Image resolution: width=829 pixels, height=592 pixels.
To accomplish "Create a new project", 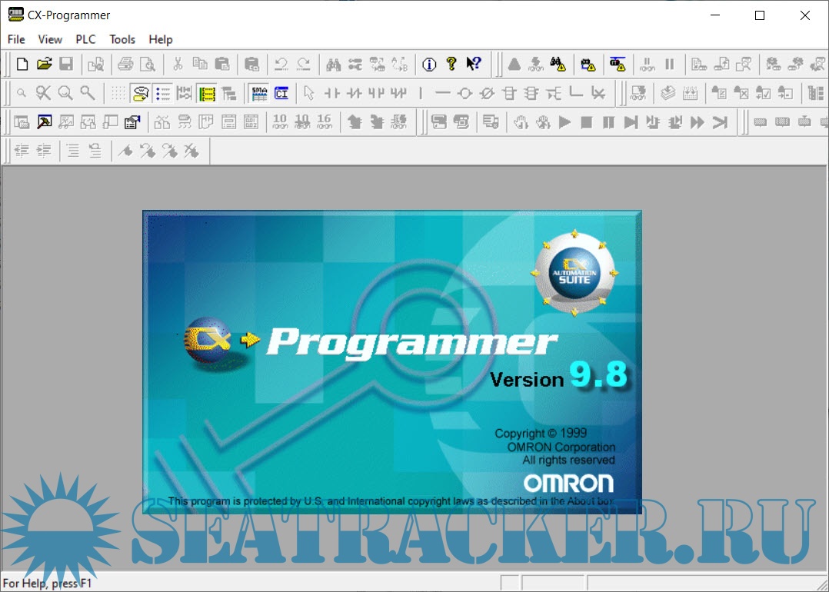I will click(21, 64).
